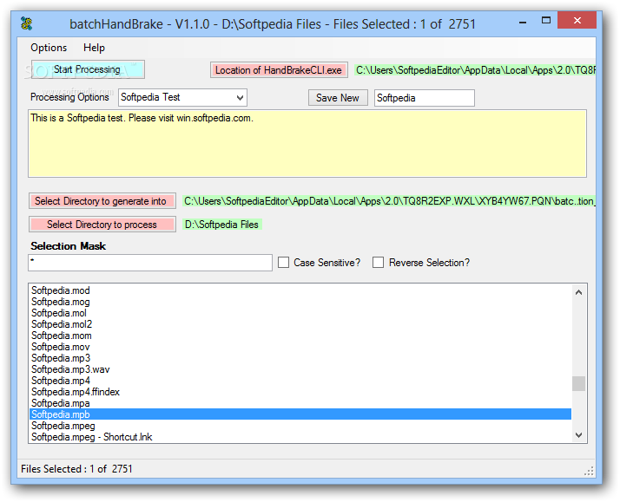
Task: Select Softpedia.mpeg in file list
Action: pos(300,426)
